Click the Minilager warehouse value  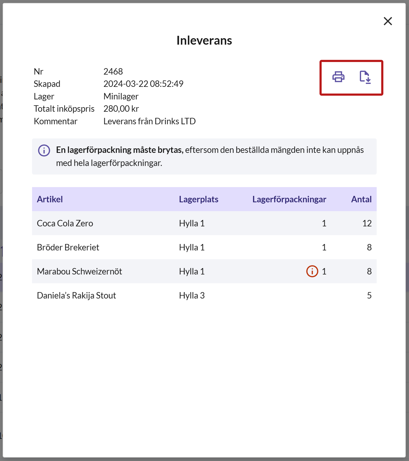[121, 96]
